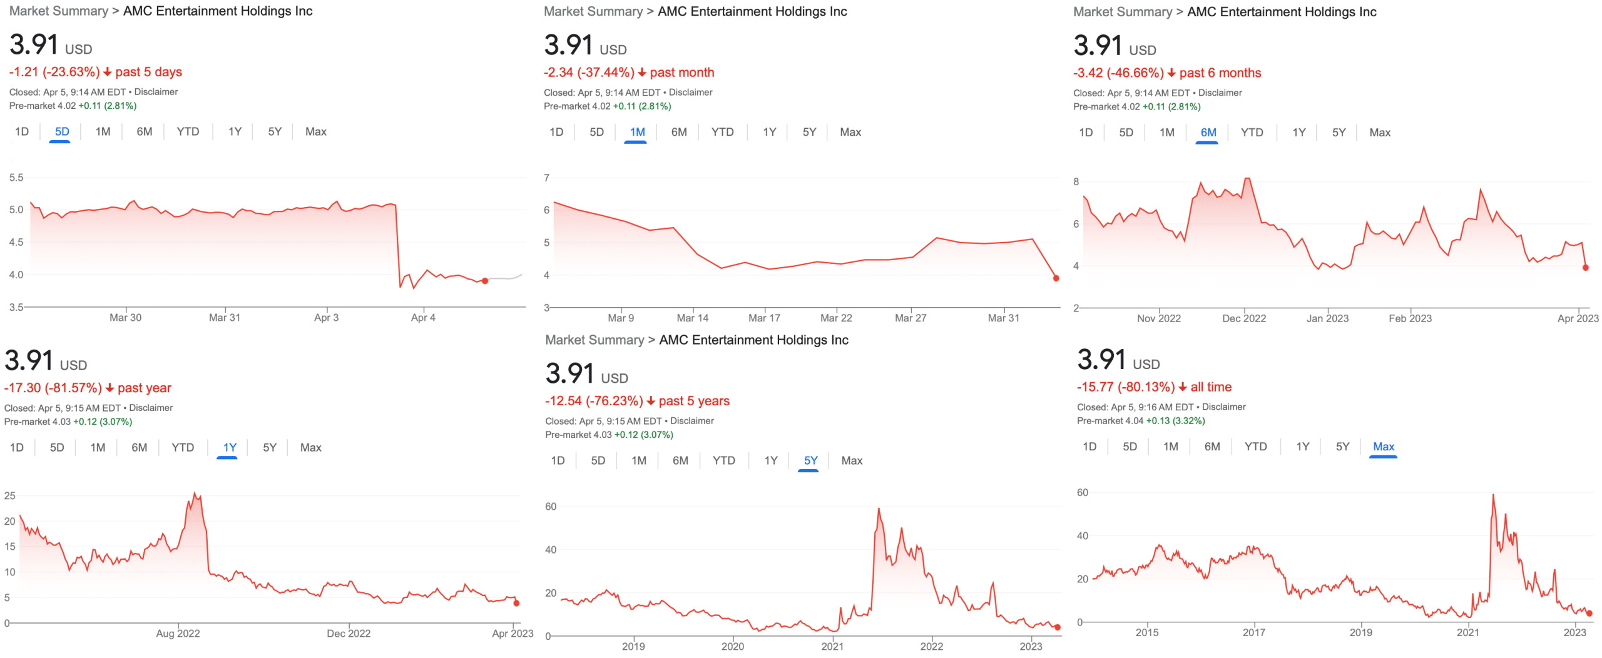This screenshot has height=658, width=1602.
Task: Select 1M tab in the past year panel
Action: (x=98, y=447)
